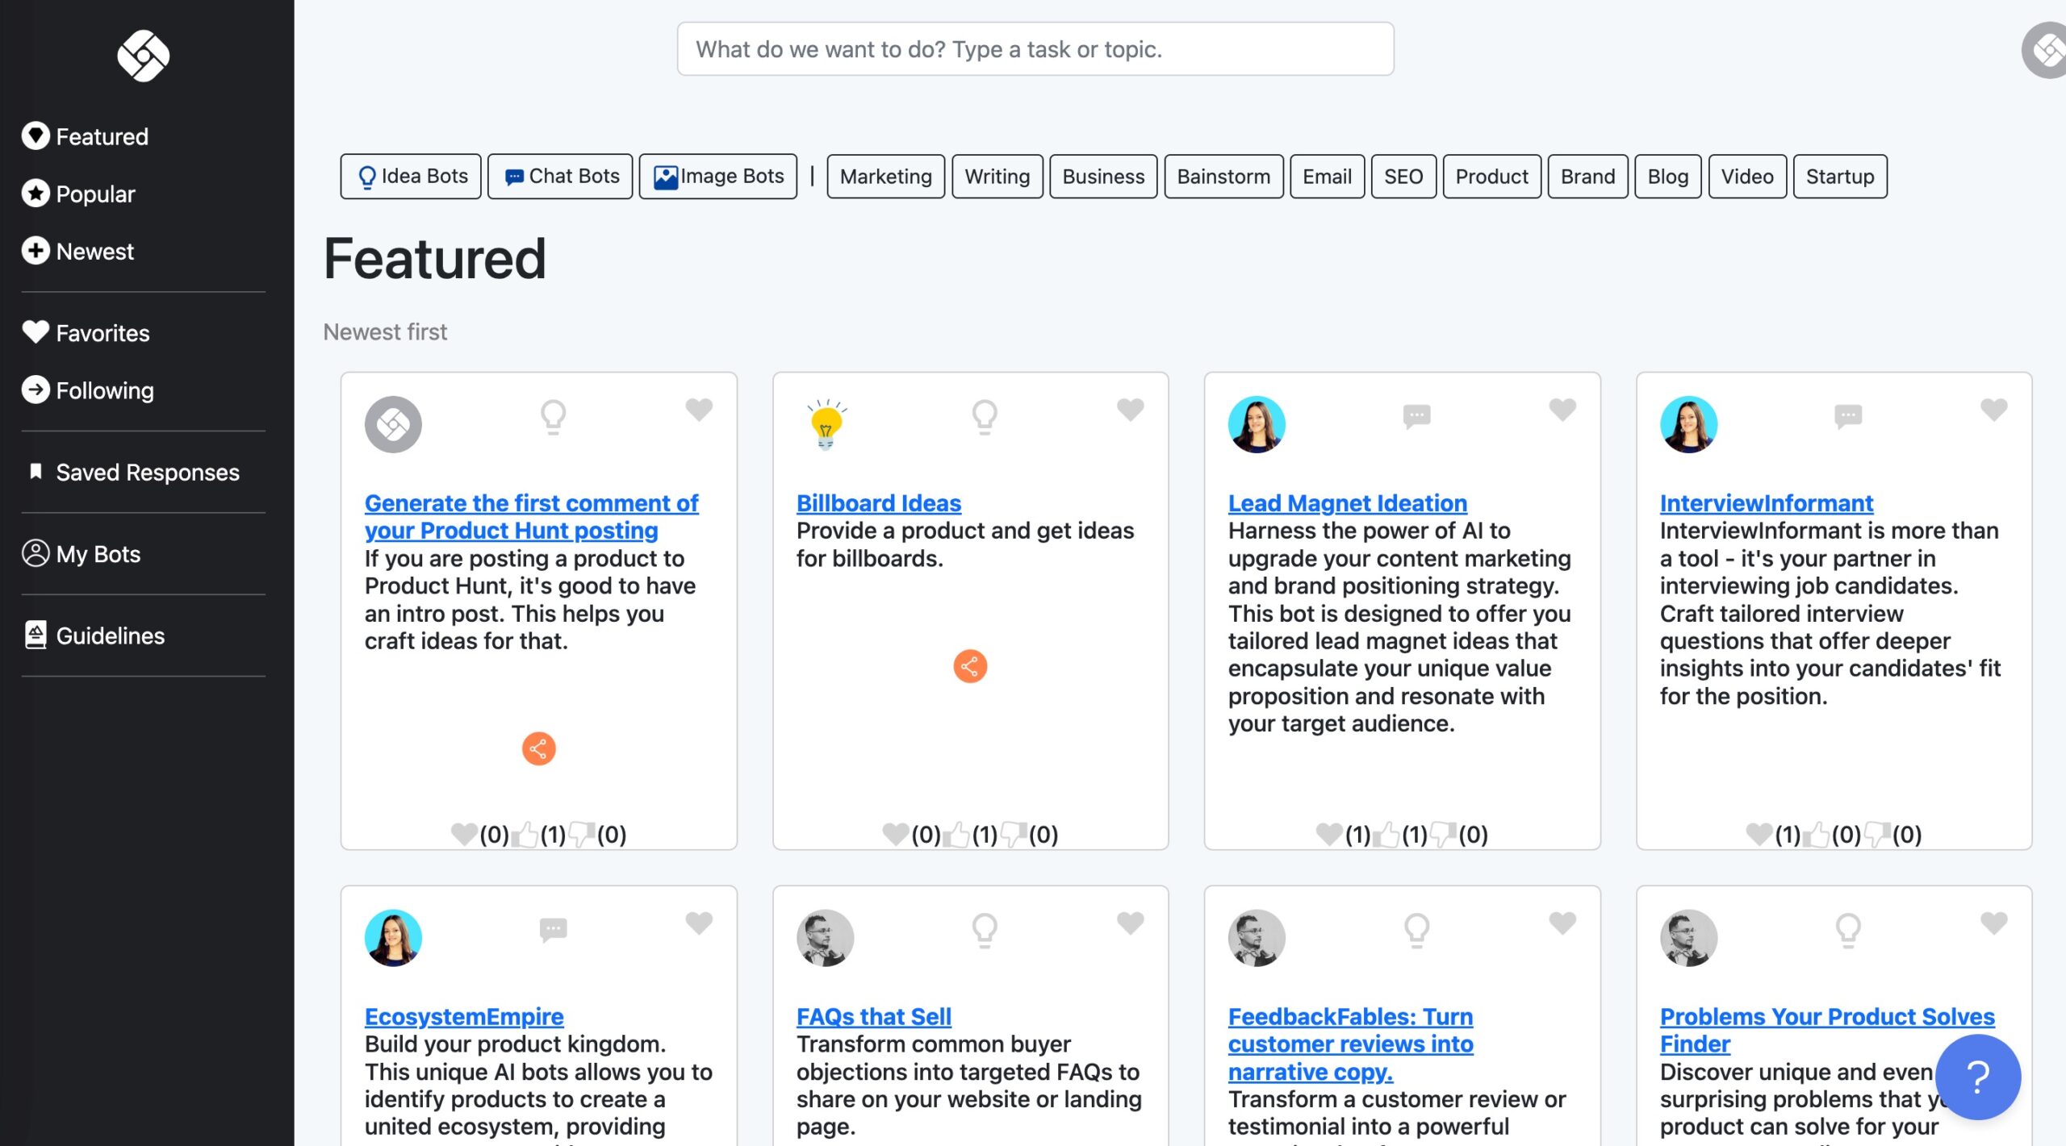View the Guidelines page
This screenshot has width=2066, height=1146.
pyautogui.click(x=108, y=636)
